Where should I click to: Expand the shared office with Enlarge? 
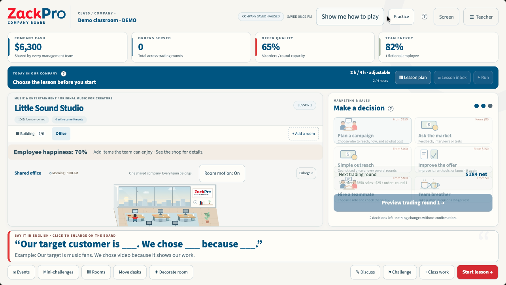pyautogui.click(x=306, y=173)
